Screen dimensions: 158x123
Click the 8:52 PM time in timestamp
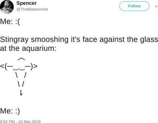pos(7,121)
